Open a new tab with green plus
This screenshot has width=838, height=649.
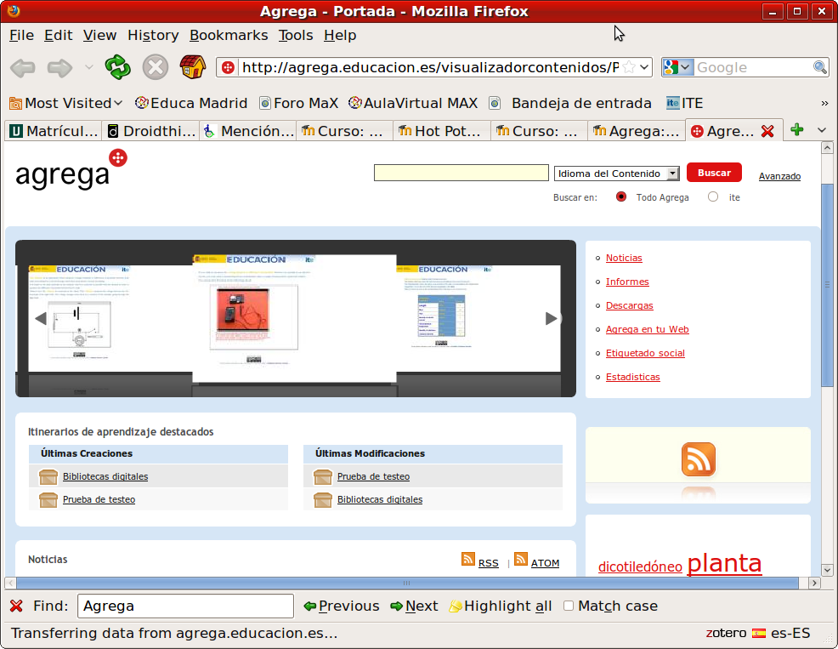797,130
